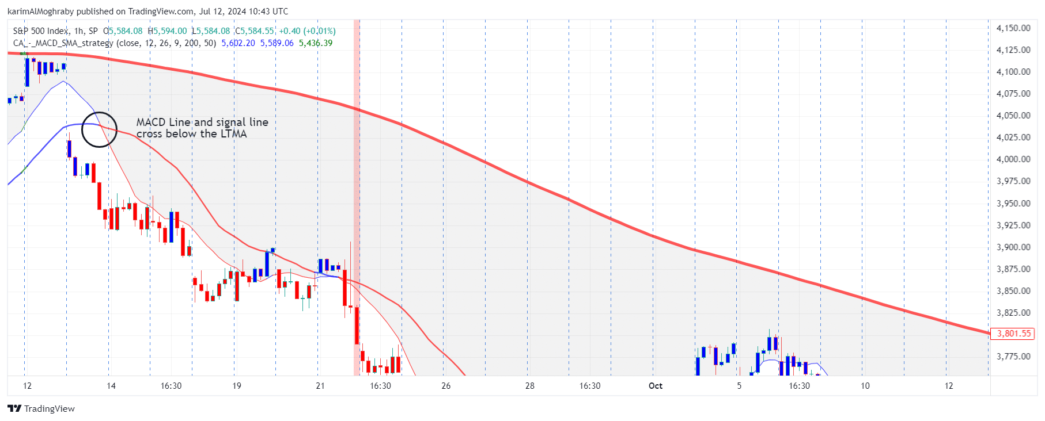Select the close value C5,584.55

(254, 31)
